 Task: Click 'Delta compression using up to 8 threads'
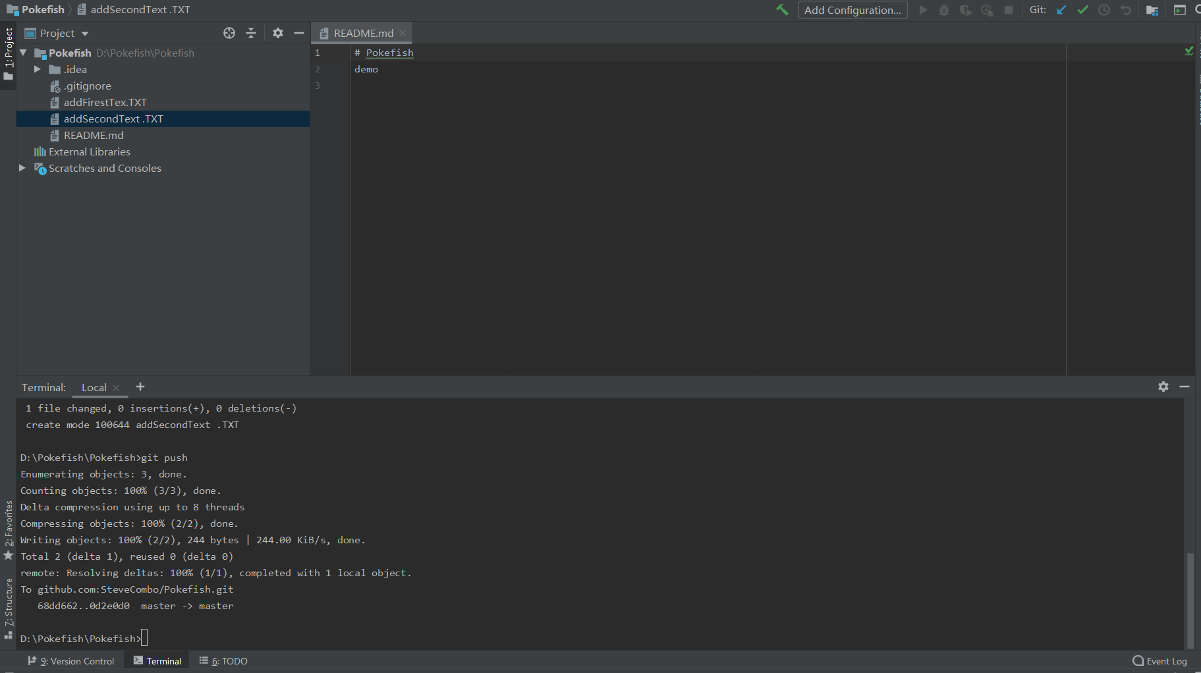click(132, 507)
